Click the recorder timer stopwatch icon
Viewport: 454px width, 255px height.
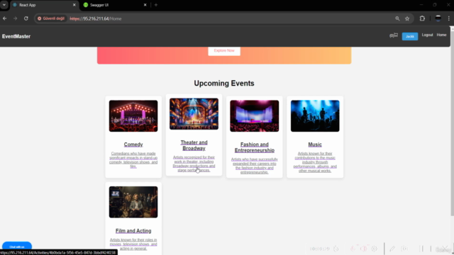(336, 249)
